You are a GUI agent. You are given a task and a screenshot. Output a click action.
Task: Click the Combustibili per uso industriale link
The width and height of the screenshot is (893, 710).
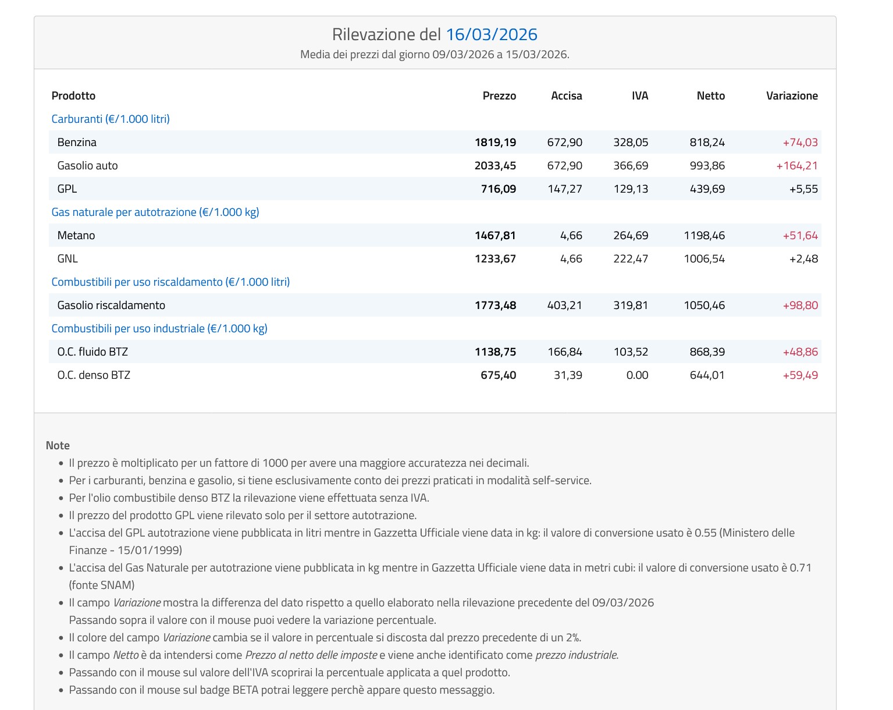point(159,328)
